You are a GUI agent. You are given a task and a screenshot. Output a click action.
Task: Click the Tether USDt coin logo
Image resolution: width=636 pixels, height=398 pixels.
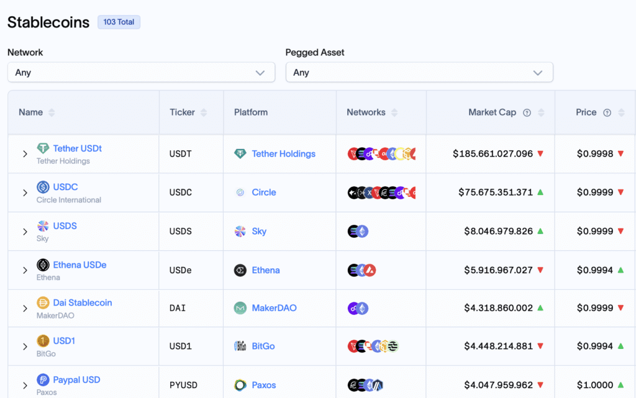pos(43,148)
